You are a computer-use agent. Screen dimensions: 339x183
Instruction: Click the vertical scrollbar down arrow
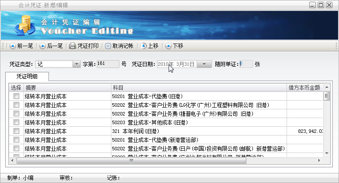[x=326, y=153]
